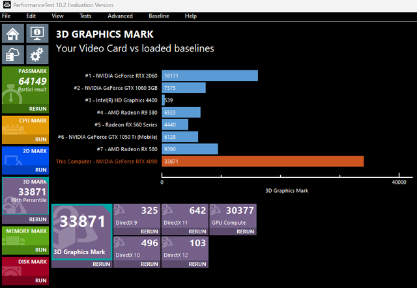
Task: Open the cloud baseline manager icon
Action: click(13, 55)
